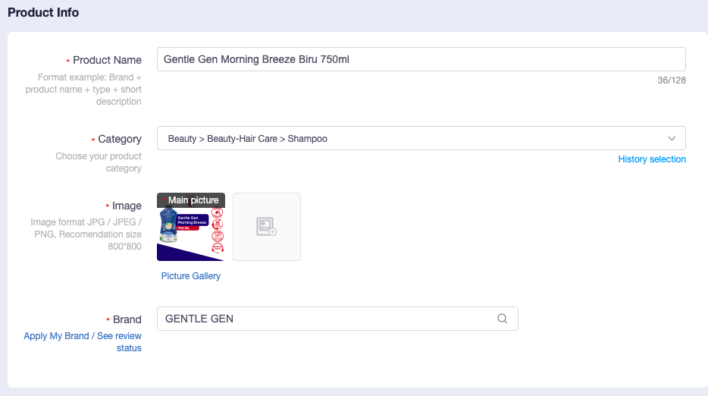708x396 pixels.
Task: Open the Category dropdown
Action: pos(421,138)
